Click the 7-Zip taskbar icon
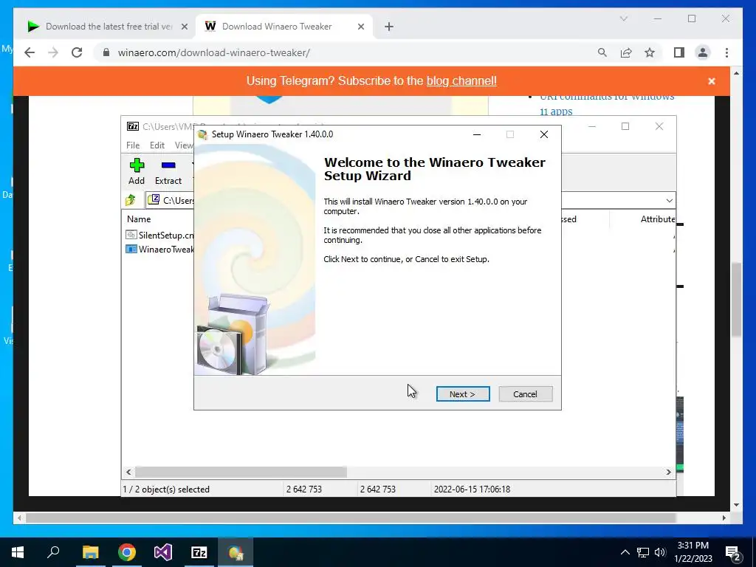 199,552
